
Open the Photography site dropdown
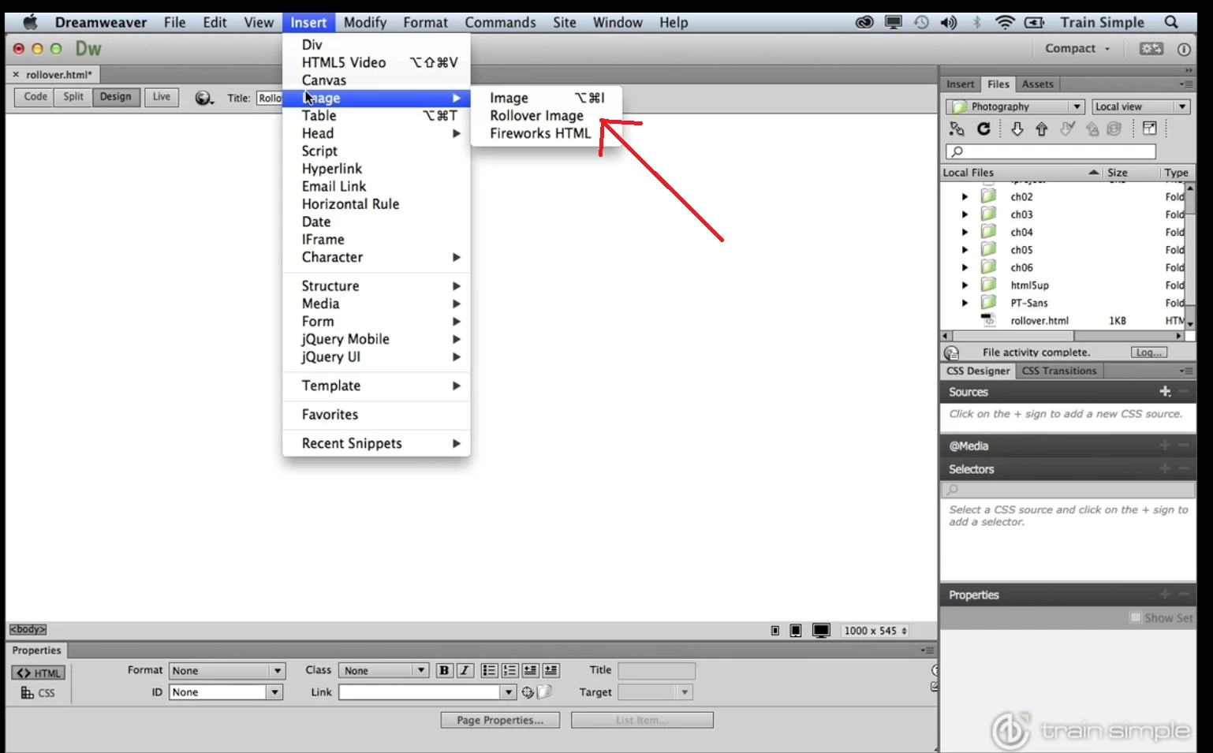1016,106
